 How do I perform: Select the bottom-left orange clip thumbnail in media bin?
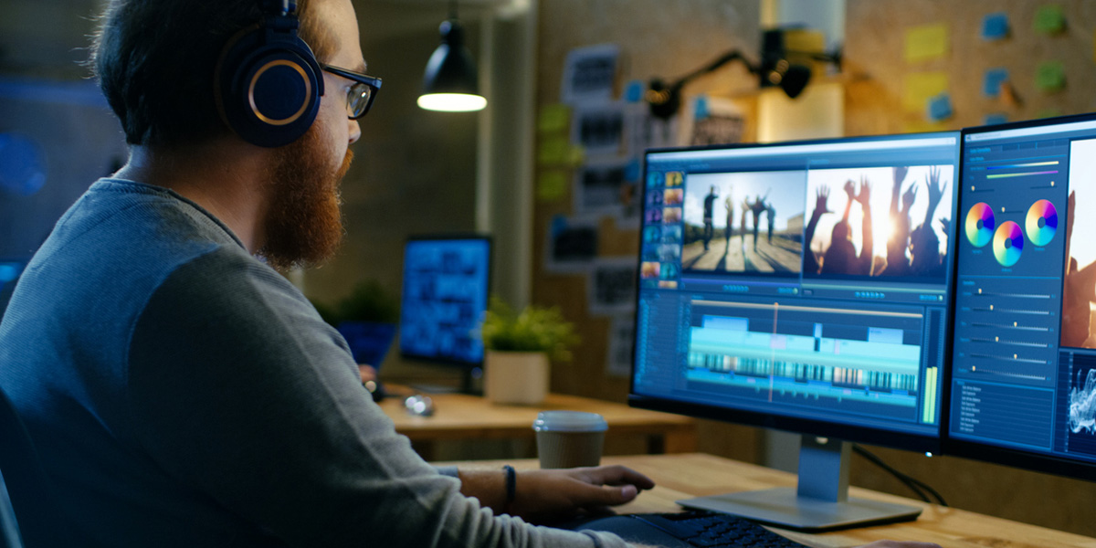(650, 269)
